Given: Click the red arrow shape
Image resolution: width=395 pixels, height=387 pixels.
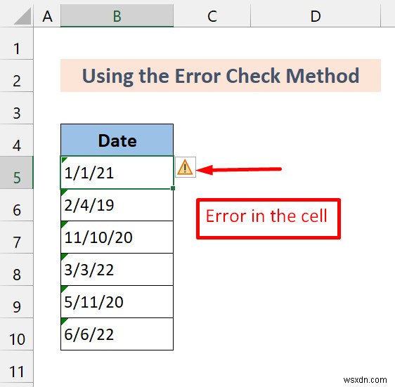Looking at the screenshot, I should click(x=239, y=170).
